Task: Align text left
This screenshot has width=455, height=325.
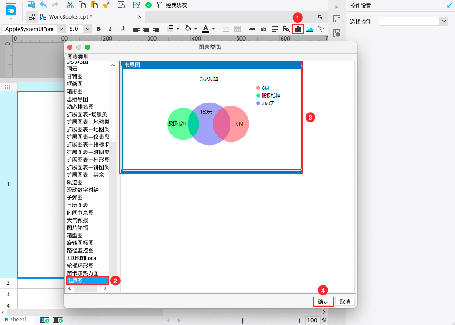Action: point(137,29)
